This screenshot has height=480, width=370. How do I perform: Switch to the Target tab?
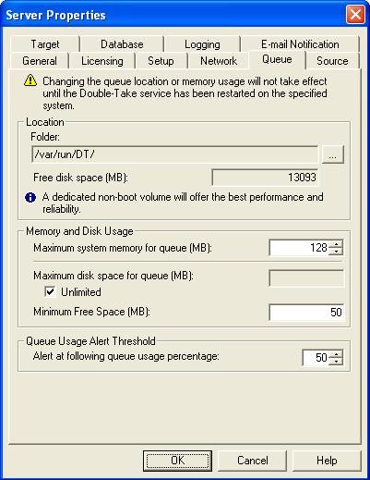pos(45,44)
